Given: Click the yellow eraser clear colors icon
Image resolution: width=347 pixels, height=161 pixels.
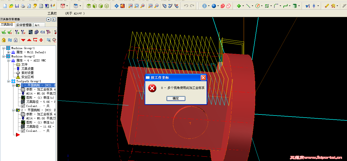Looking at the screenshot, I should (327, 6).
